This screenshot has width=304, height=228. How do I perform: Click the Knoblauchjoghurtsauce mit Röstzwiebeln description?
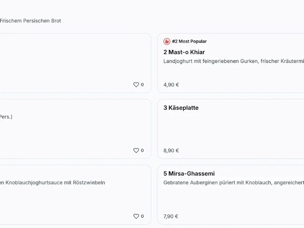point(52,183)
